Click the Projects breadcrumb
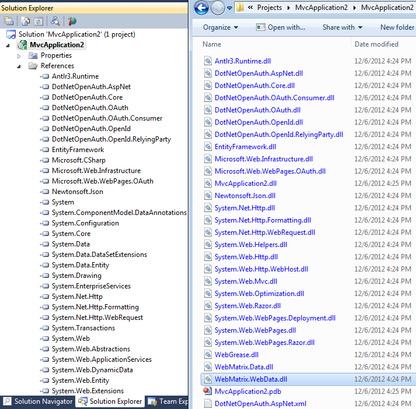The image size is (416, 409). click(x=270, y=8)
